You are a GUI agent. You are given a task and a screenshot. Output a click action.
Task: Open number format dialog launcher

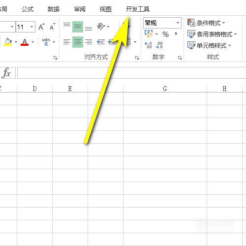(180, 58)
